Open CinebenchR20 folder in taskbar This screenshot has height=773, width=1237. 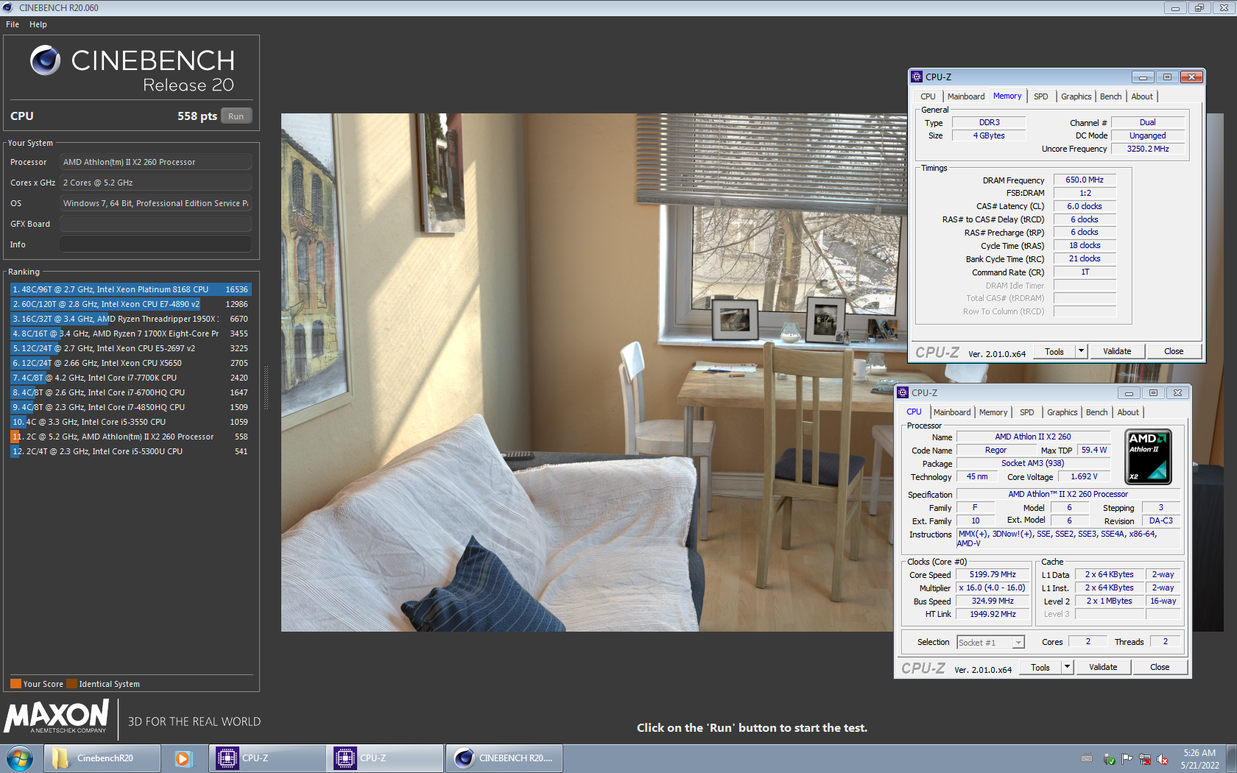coord(102,758)
